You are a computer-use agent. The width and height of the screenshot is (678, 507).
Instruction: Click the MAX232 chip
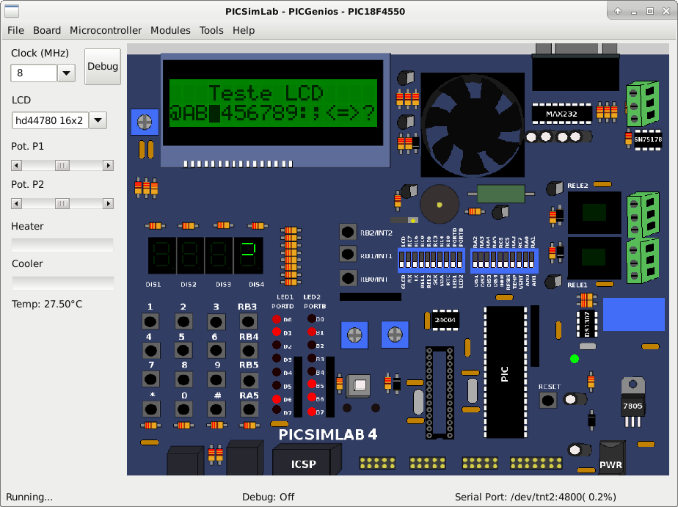click(x=561, y=114)
